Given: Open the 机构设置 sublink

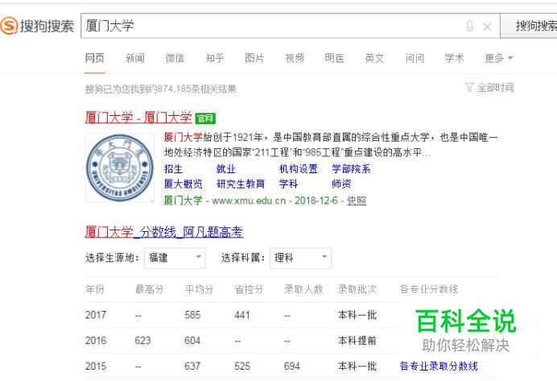Looking at the screenshot, I should point(299,169).
